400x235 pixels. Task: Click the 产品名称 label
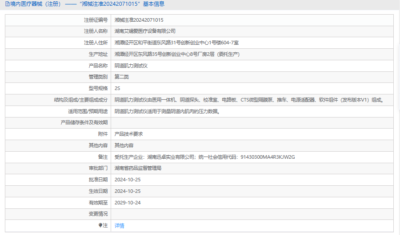pyautogui.click(x=98, y=66)
